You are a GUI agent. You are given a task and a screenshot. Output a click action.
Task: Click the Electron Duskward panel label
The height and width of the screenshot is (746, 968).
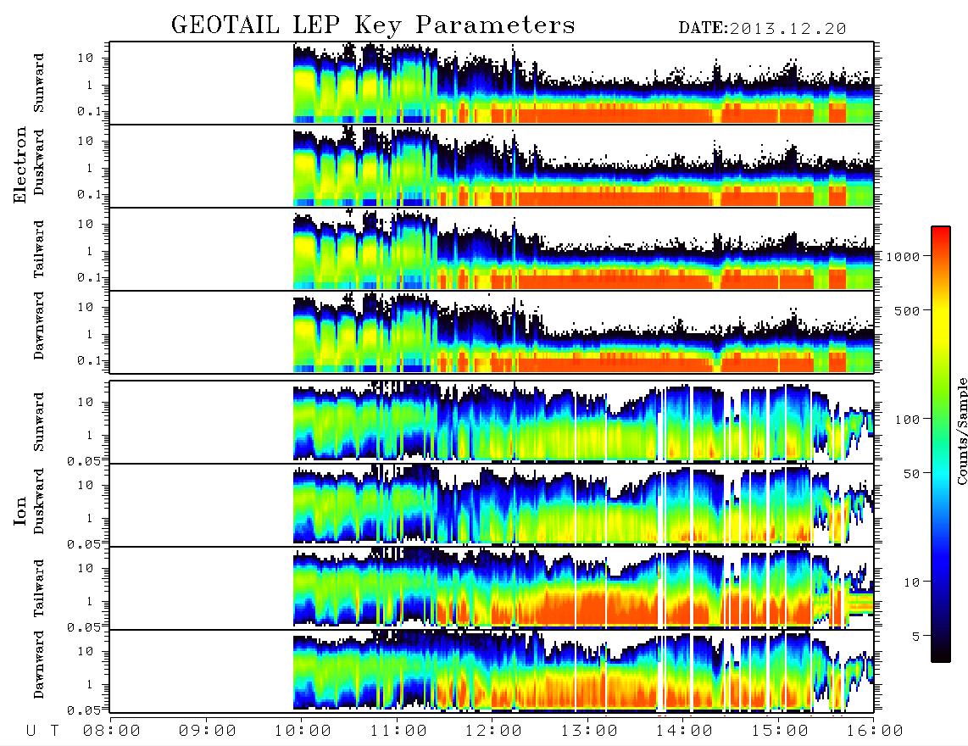39,162
